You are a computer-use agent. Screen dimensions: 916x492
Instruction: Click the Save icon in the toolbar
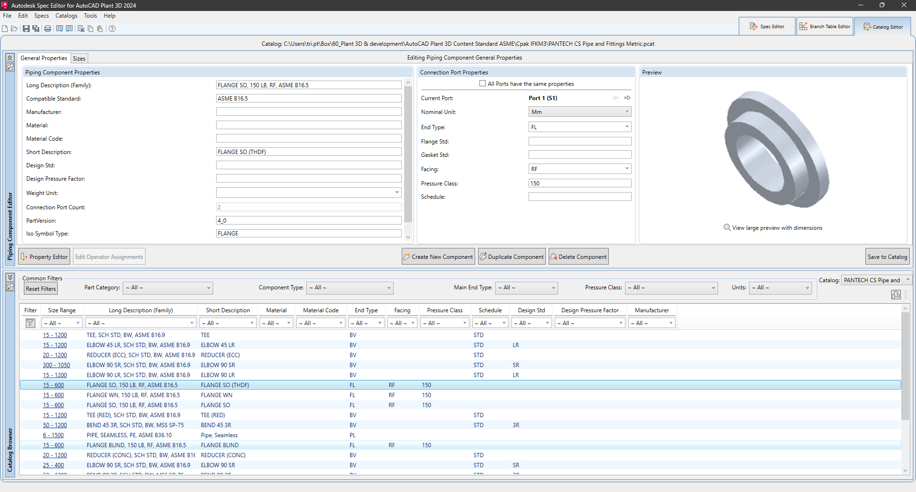coord(26,29)
